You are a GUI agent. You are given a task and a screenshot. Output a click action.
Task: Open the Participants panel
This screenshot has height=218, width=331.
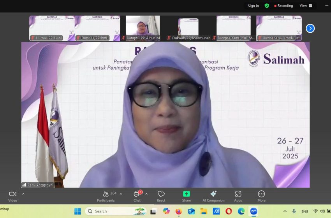pos(106,196)
